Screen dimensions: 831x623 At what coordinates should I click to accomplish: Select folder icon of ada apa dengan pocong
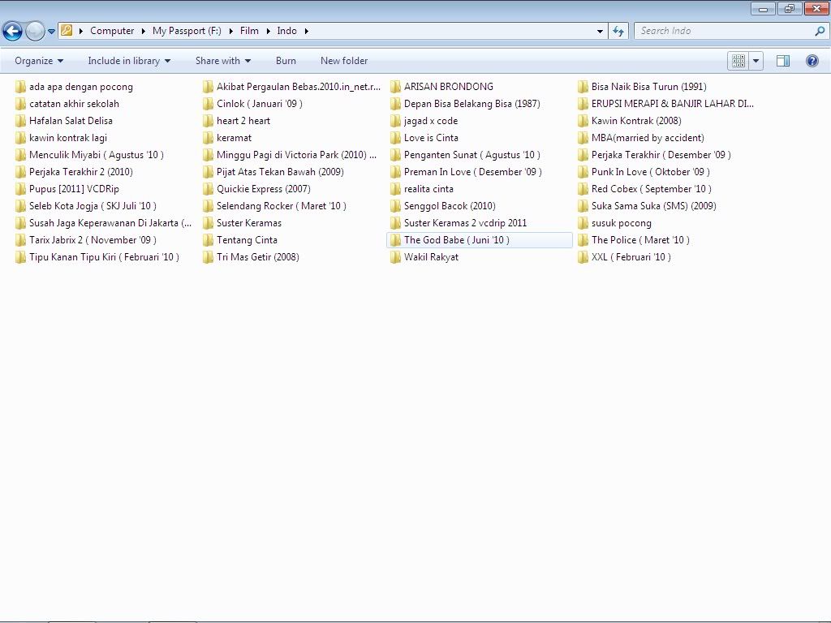tap(20, 87)
